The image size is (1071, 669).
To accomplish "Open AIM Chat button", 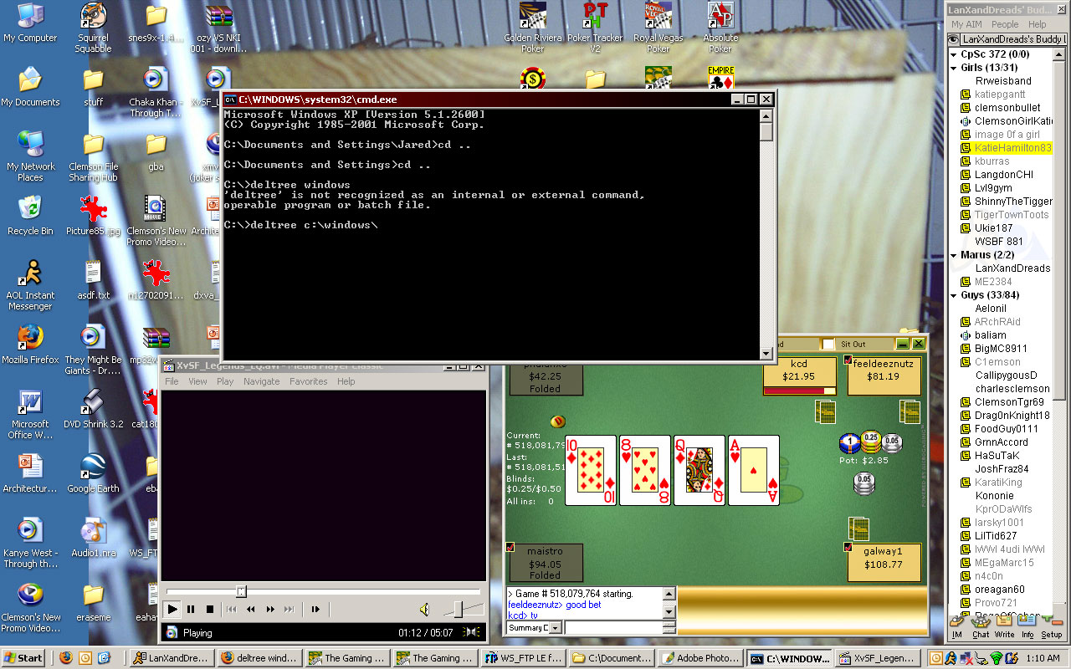I will (x=980, y=626).
